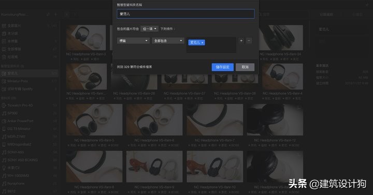The width and height of the screenshot is (373, 195).
Task: Click the MDR-Z7M2 music note icon
Action: pyautogui.click(x=4, y=137)
